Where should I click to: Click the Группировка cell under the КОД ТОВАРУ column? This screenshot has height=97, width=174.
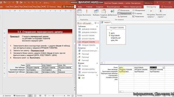142,72
